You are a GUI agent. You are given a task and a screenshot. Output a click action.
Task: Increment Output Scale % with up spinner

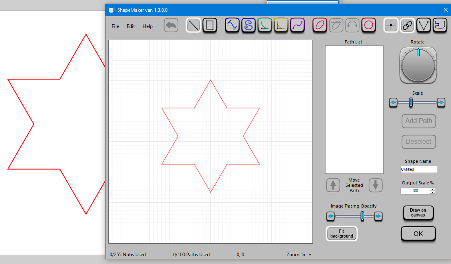(x=433, y=189)
